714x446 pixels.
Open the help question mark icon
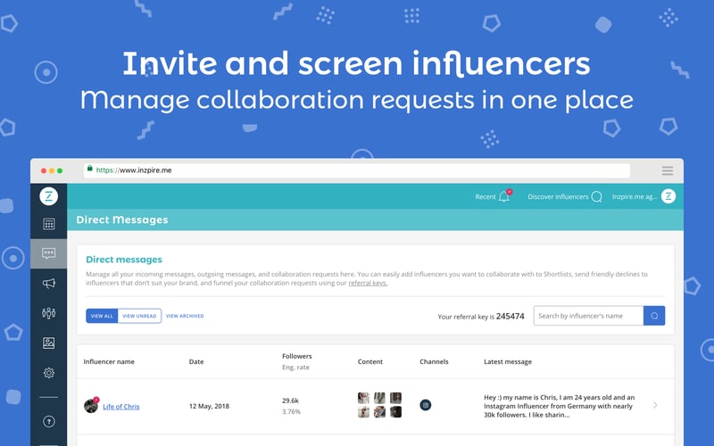point(49,421)
